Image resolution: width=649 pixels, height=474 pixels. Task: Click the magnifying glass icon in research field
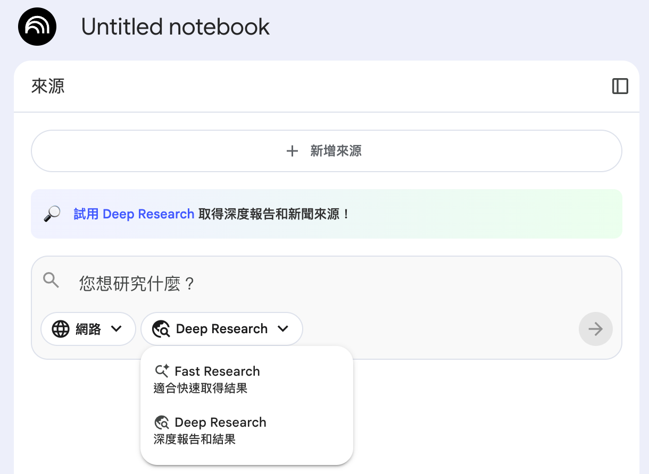point(51,280)
